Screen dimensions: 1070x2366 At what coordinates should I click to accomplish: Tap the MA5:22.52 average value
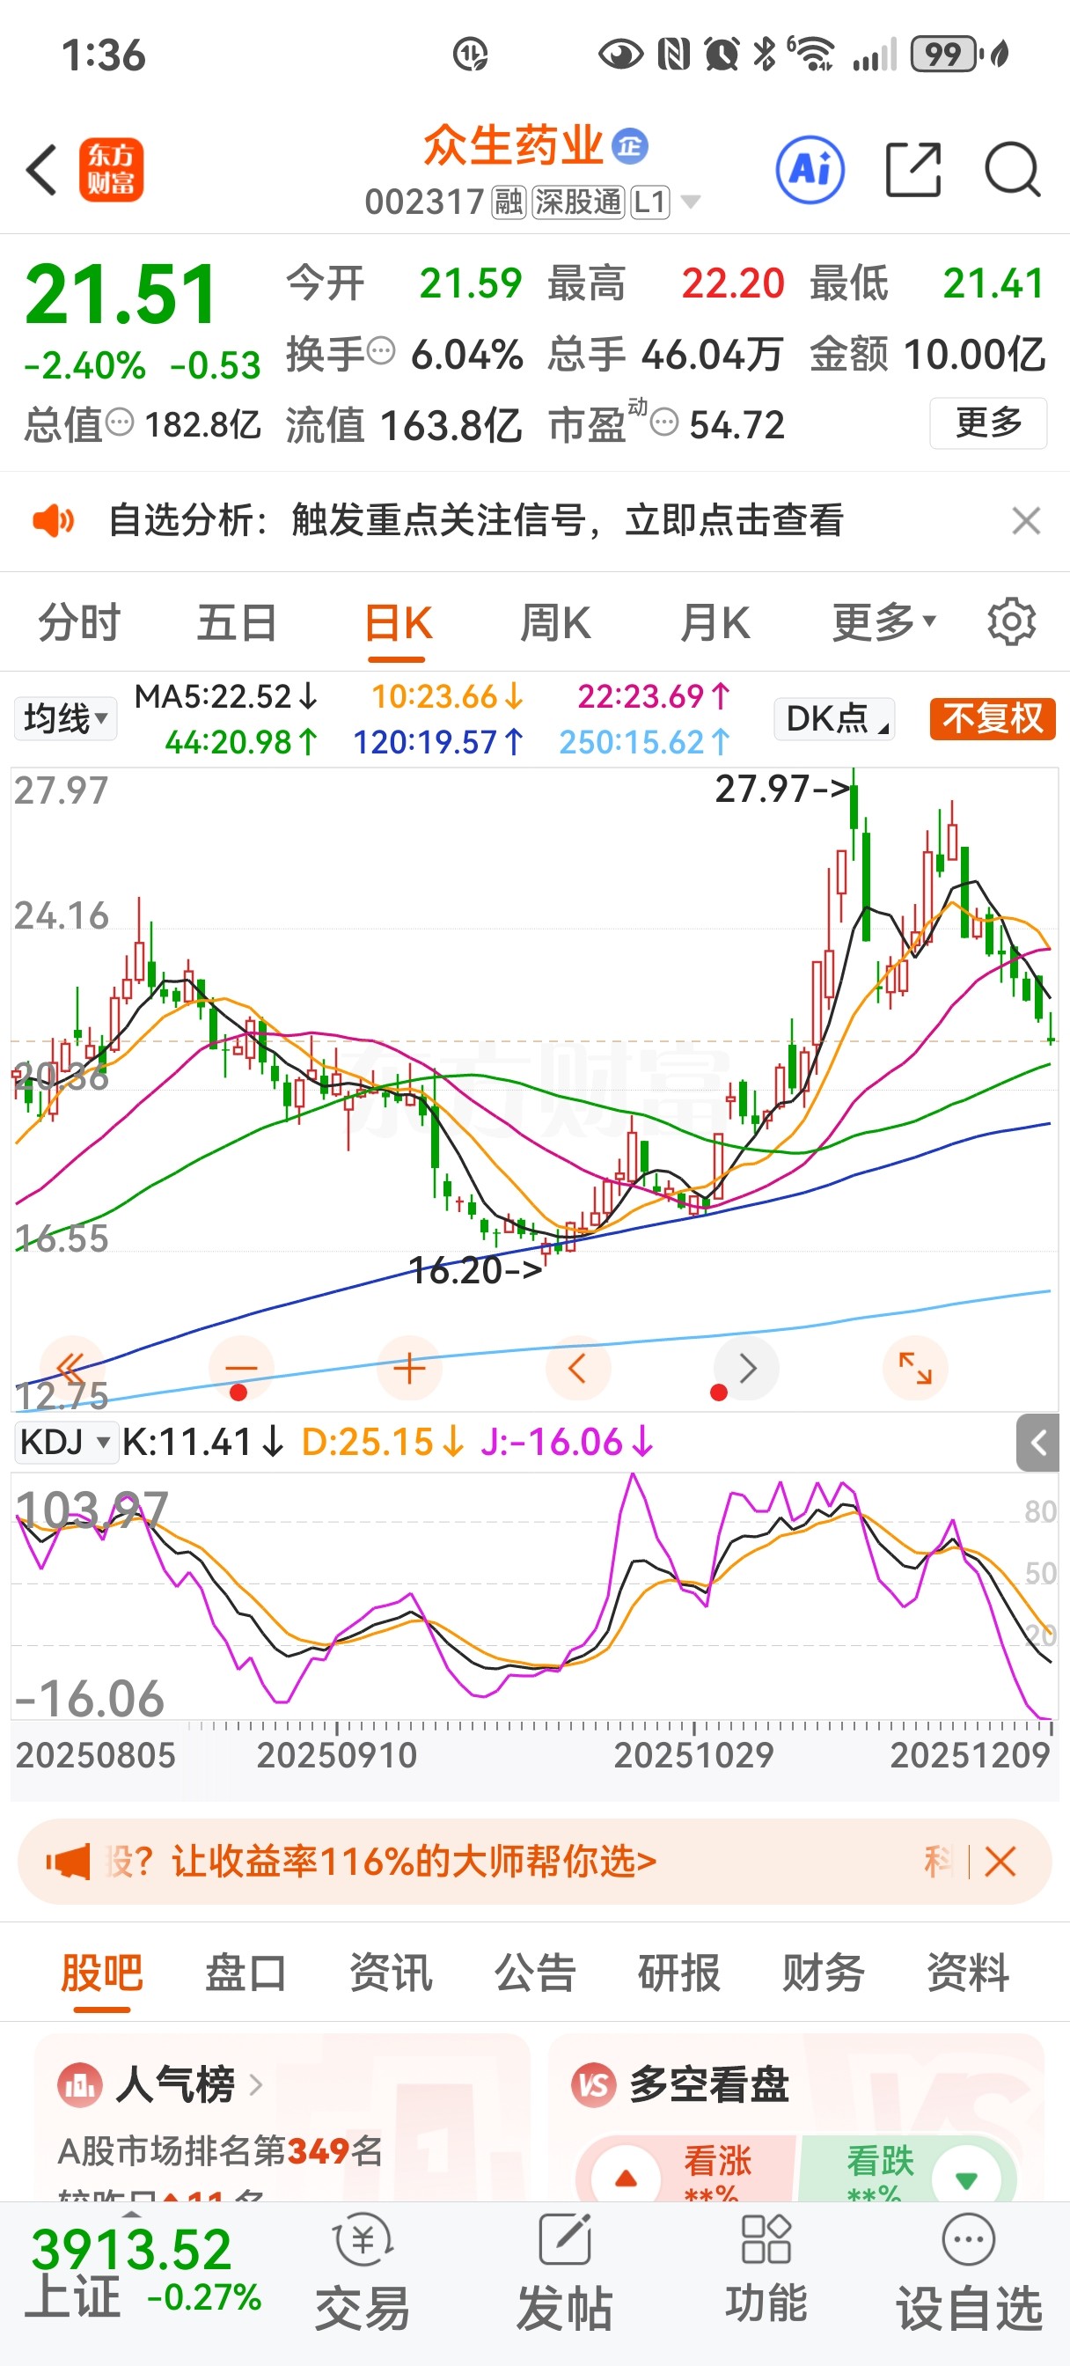point(226,696)
